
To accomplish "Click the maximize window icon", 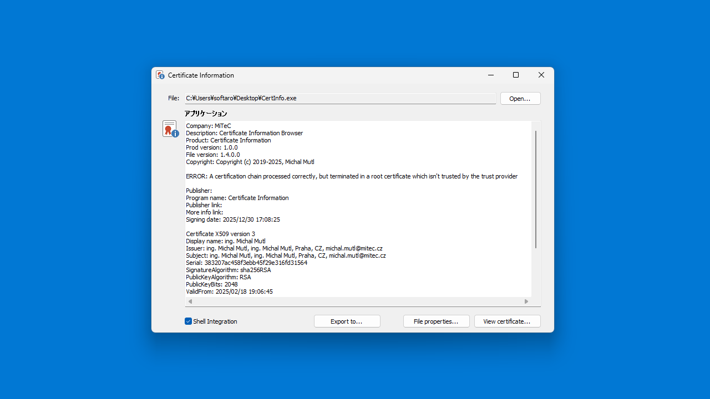I will 515,75.
